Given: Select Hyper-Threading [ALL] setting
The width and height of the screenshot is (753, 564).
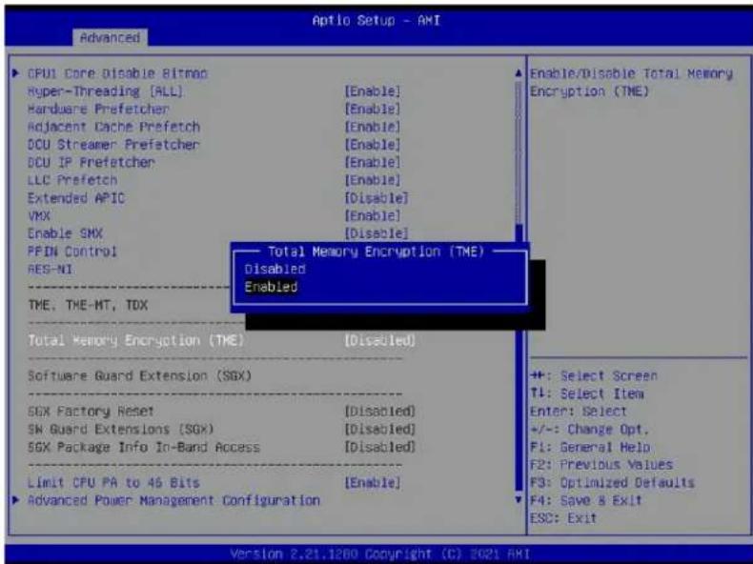Looking at the screenshot, I should click(x=105, y=91).
